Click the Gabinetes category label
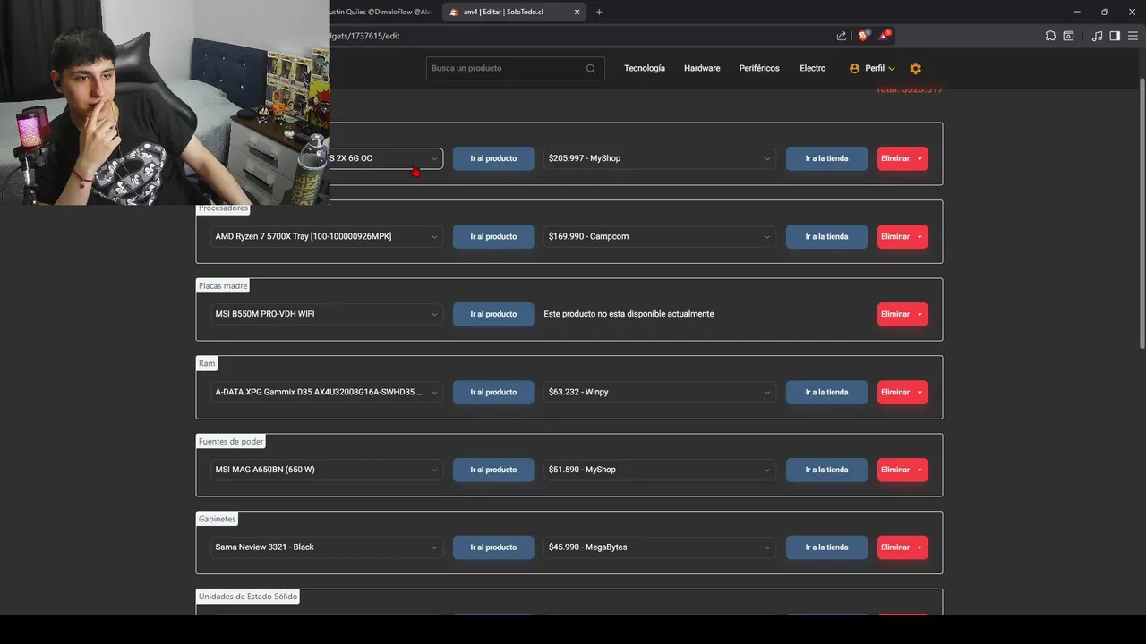The height and width of the screenshot is (644, 1146). (218, 519)
